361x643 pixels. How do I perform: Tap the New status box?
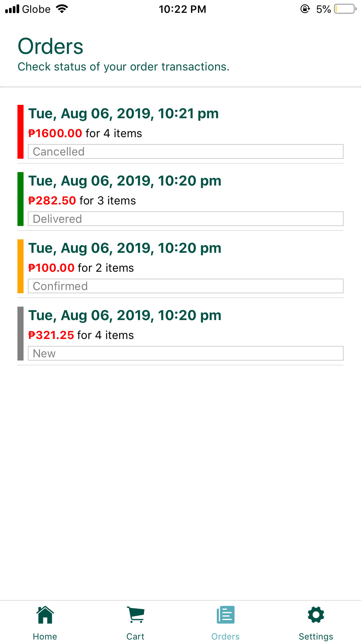tap(185, 354)
